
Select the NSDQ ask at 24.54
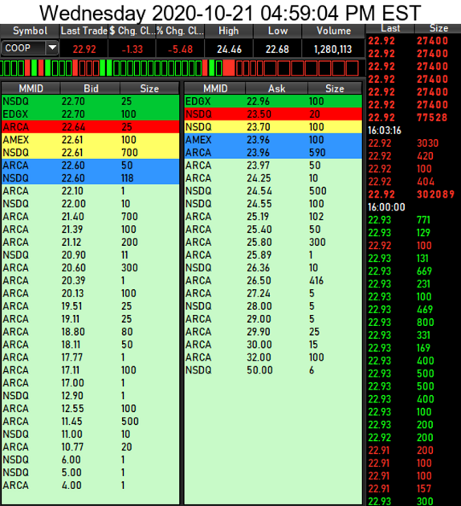pyautogui.click(x=273, y=191)
